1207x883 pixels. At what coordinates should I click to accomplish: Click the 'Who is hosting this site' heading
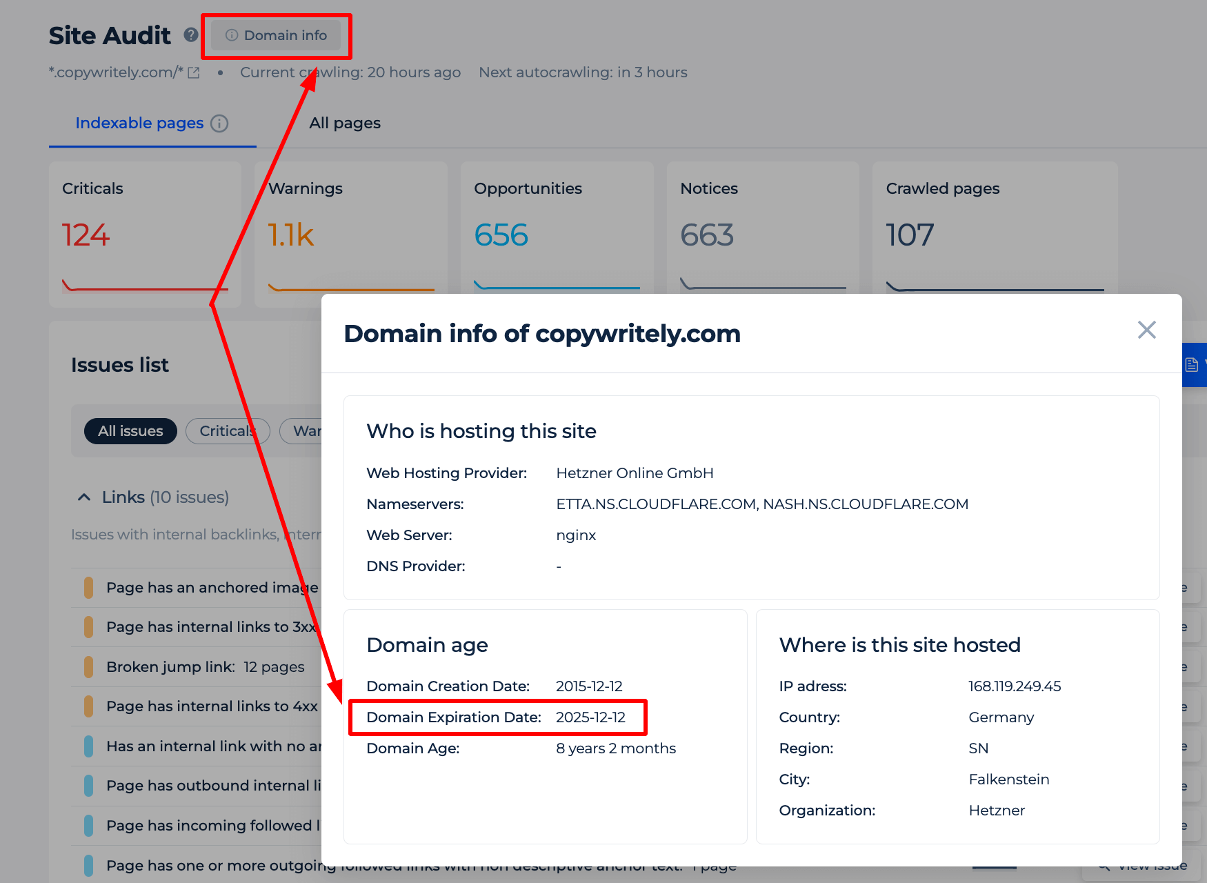(481, 431)
